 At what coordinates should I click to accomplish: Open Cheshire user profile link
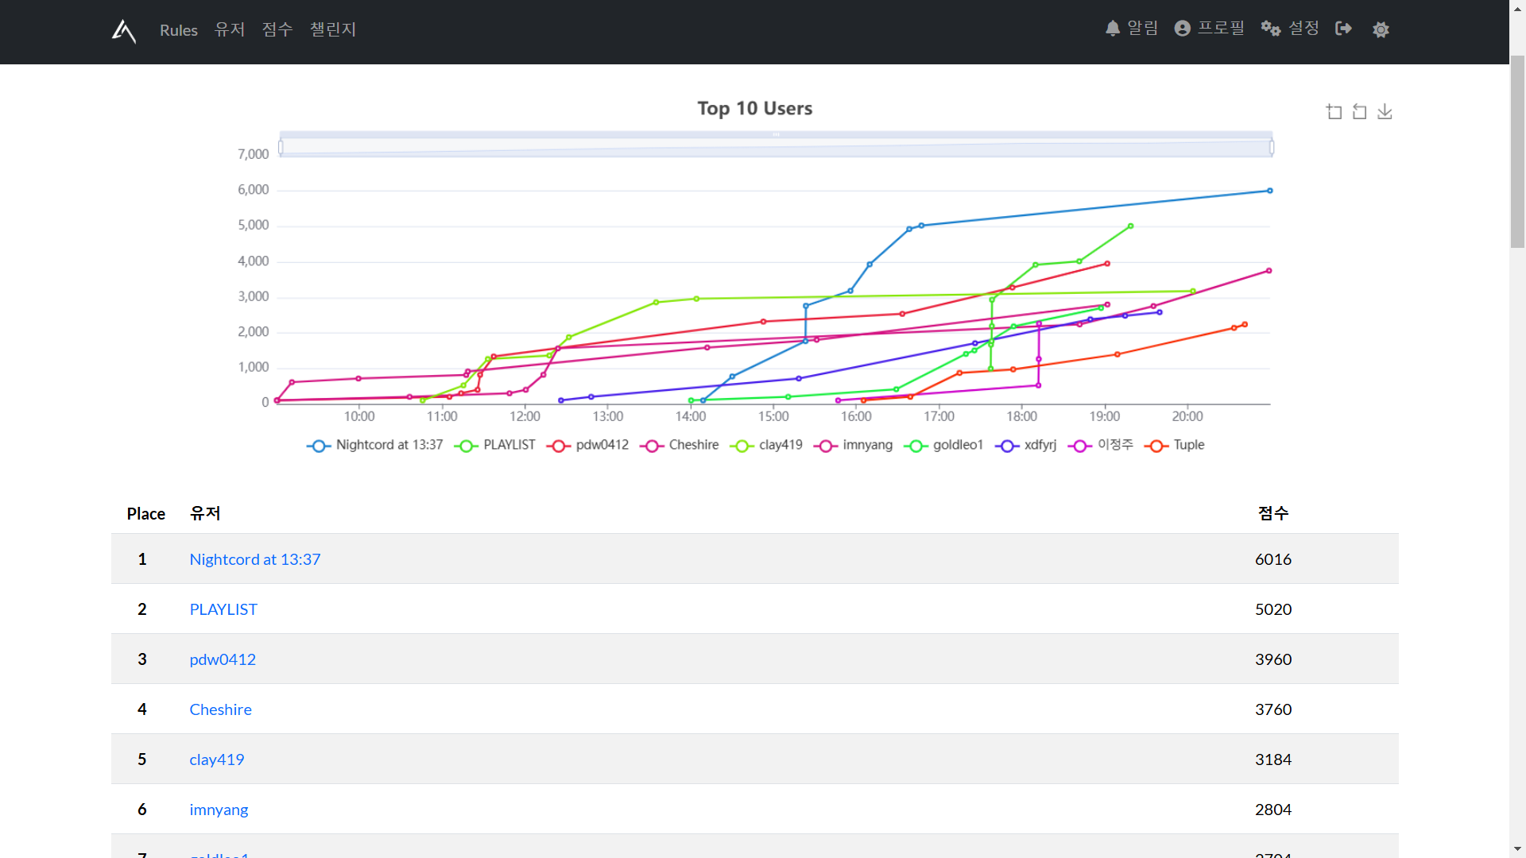pos(220,709)
